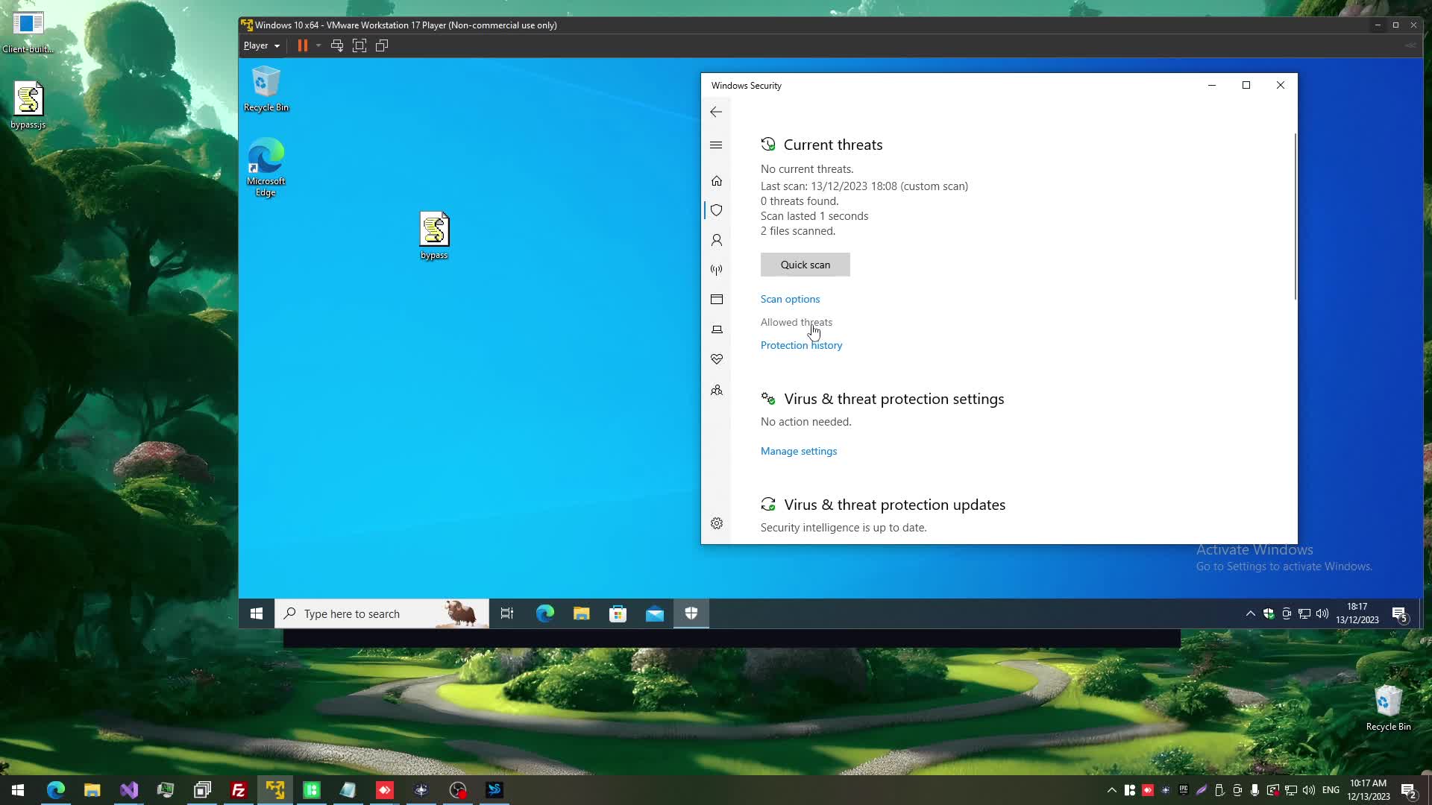This screenshot has width=1432, height=805.
Task: Click the Type here to search box
Action: (365, 613)
